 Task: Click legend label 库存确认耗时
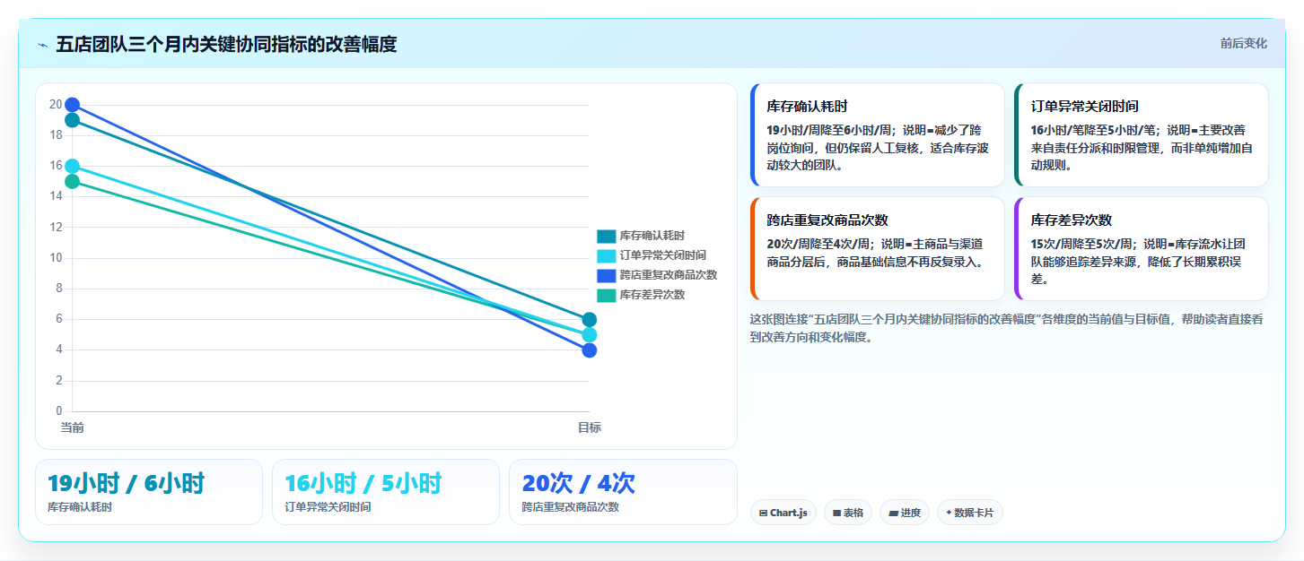tap(652, 236)
